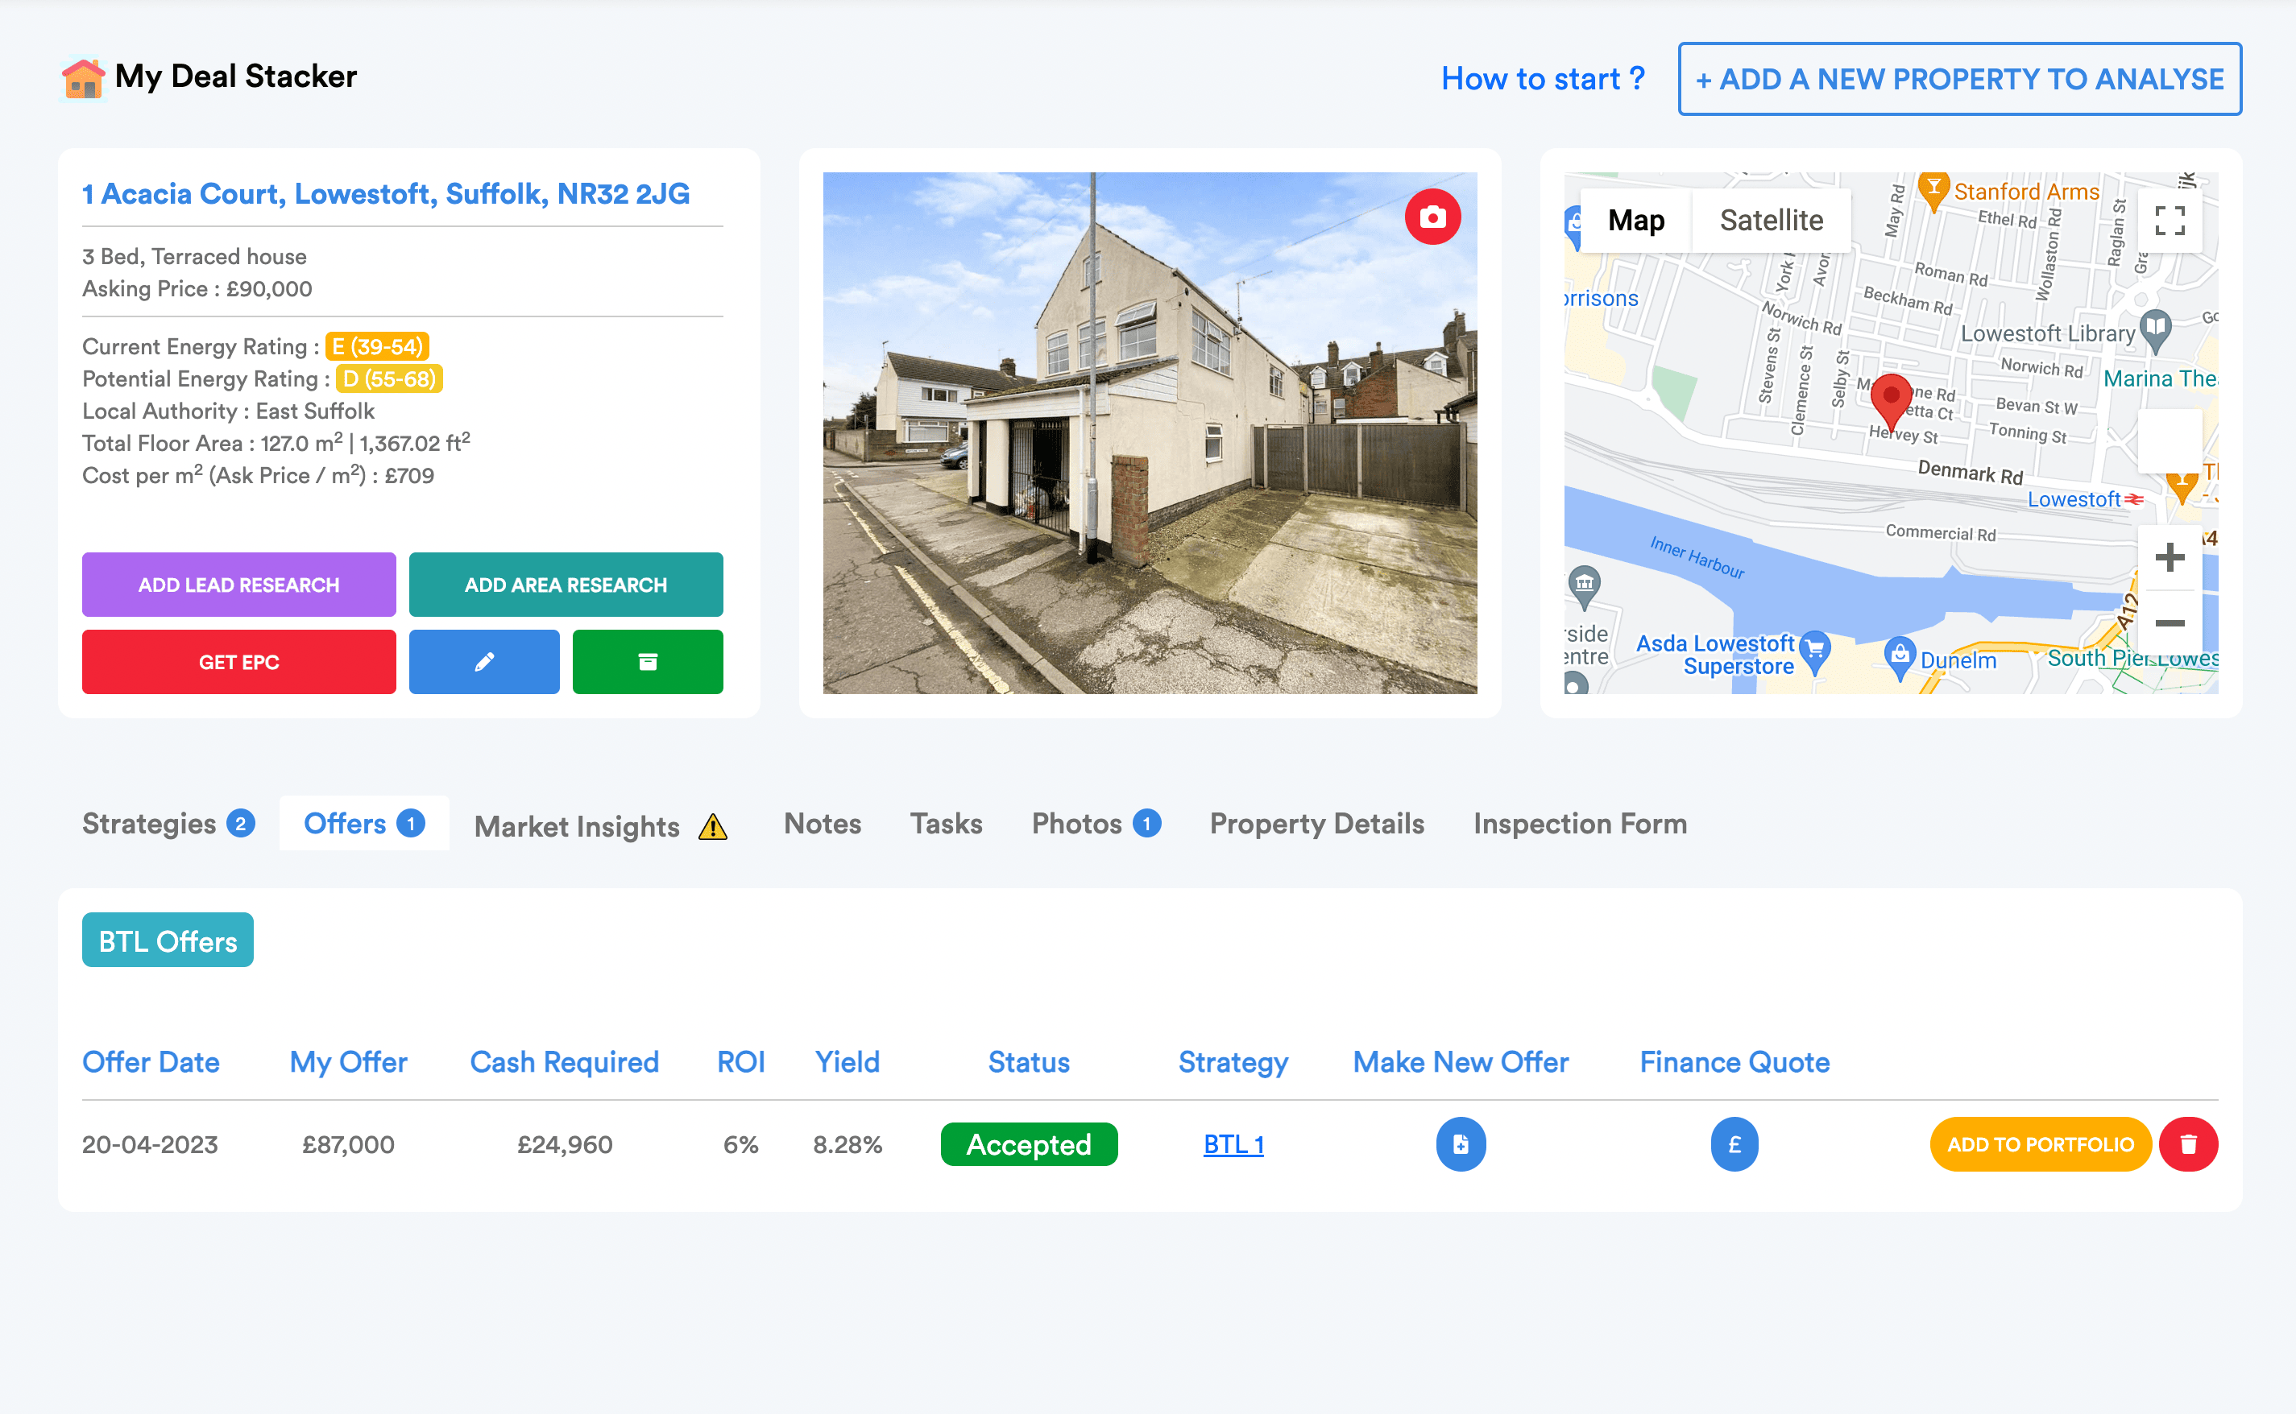This screenshot has width=2296, height=1414.
Task: Click Add a New Property to Analyse
Action: pos(1959,79)
